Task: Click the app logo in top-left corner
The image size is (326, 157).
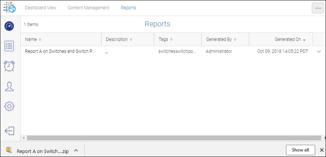Action: coord(9,8)
